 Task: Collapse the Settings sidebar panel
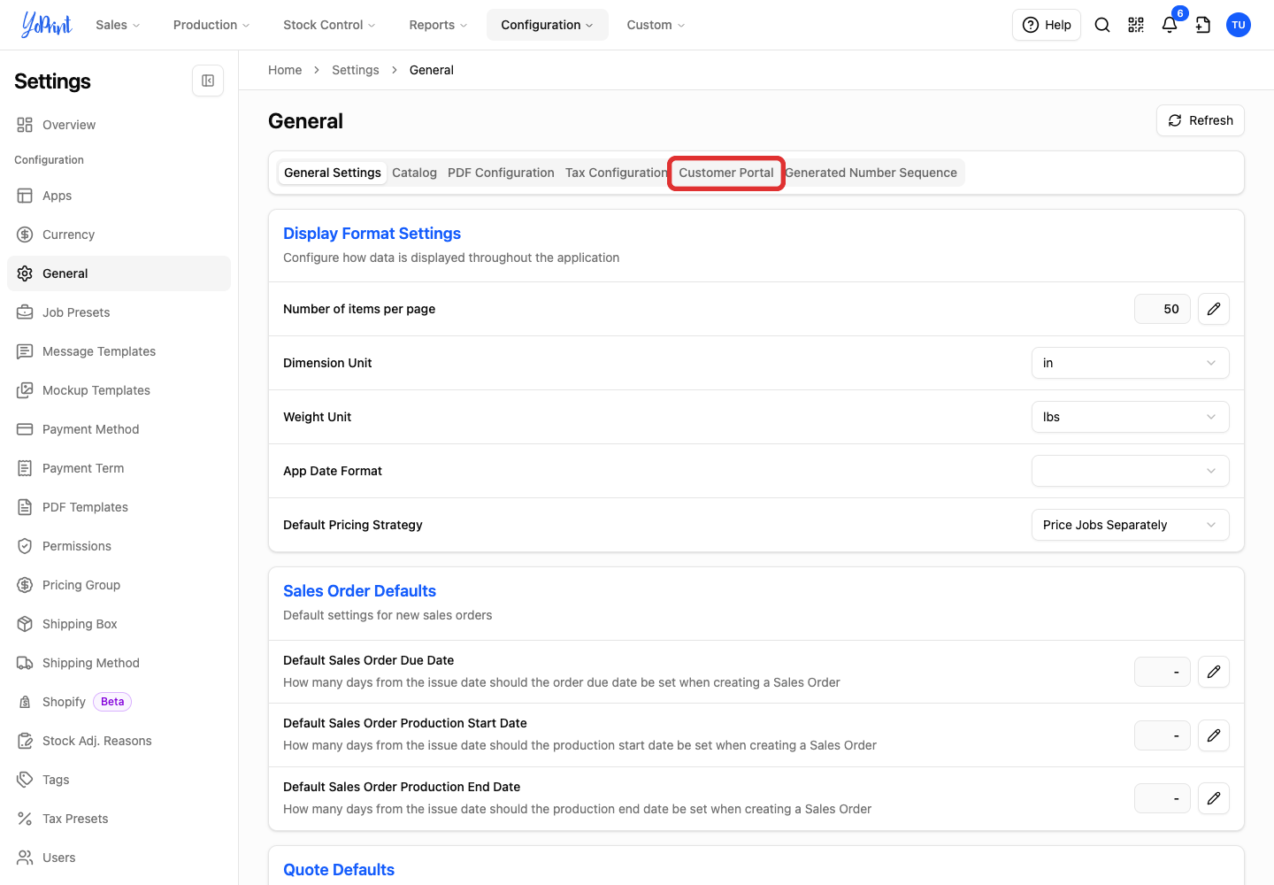coord(208,81)
